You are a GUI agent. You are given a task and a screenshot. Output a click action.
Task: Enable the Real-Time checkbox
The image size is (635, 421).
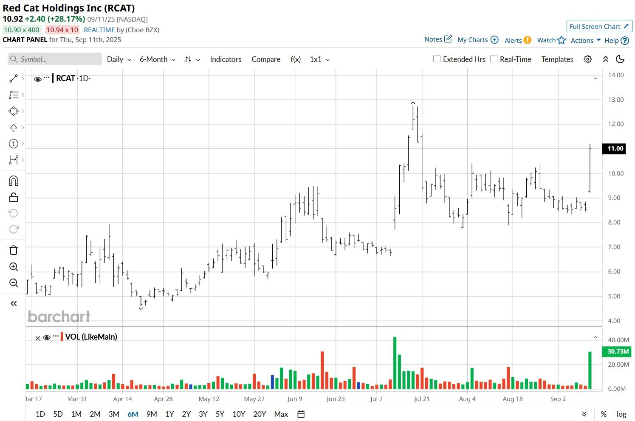(x=494, y=59)
